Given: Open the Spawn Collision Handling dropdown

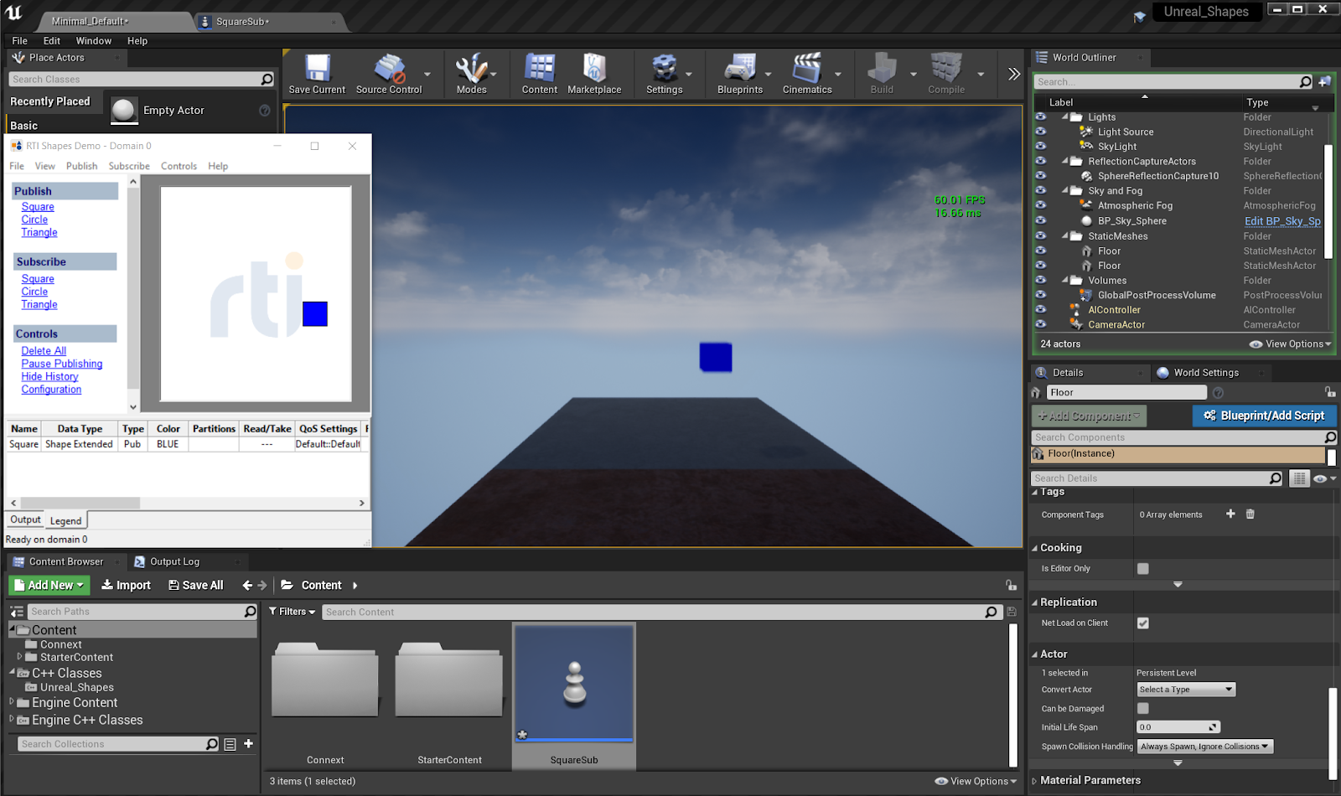Looking at the screenshot, I should pyautogui.click(x=1205, y=747).
